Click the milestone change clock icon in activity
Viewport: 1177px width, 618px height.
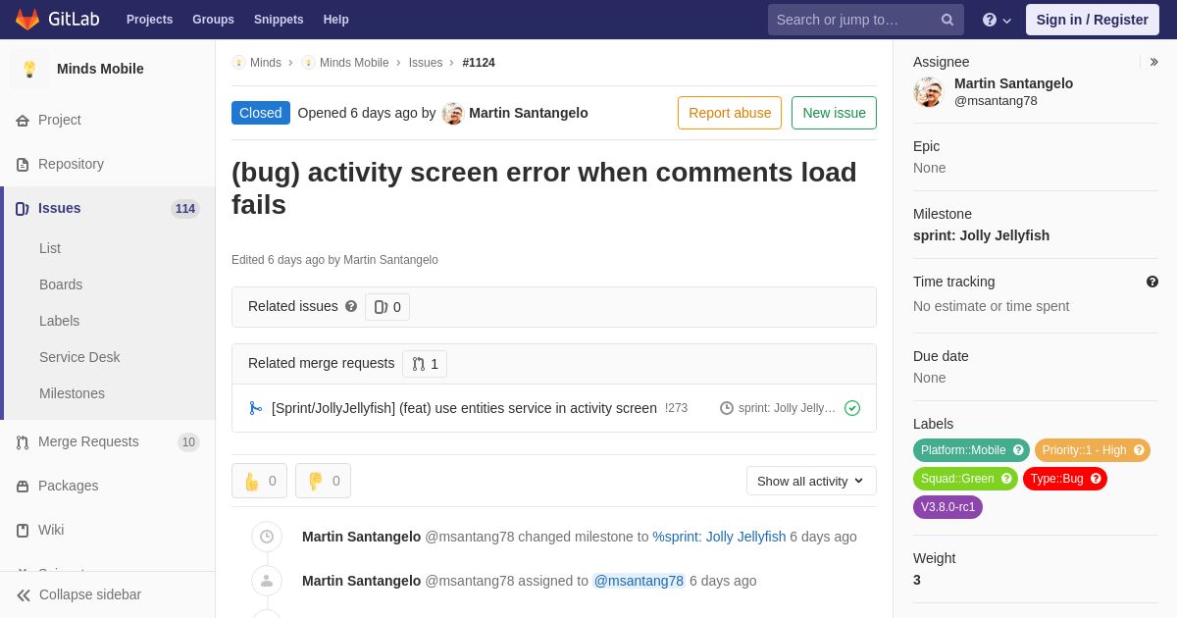267,537
